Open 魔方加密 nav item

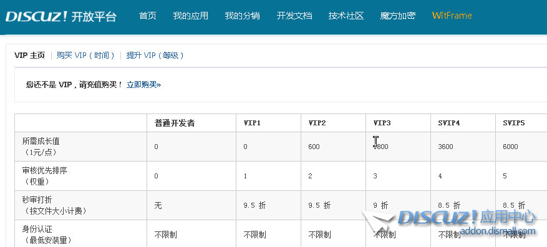[398, 16]
